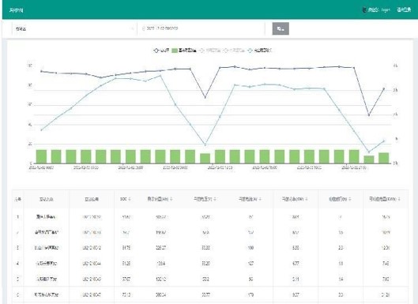The image size is (418, 304).
Task: Sort by the average voltage (V) column
Action: coord(215,199)
